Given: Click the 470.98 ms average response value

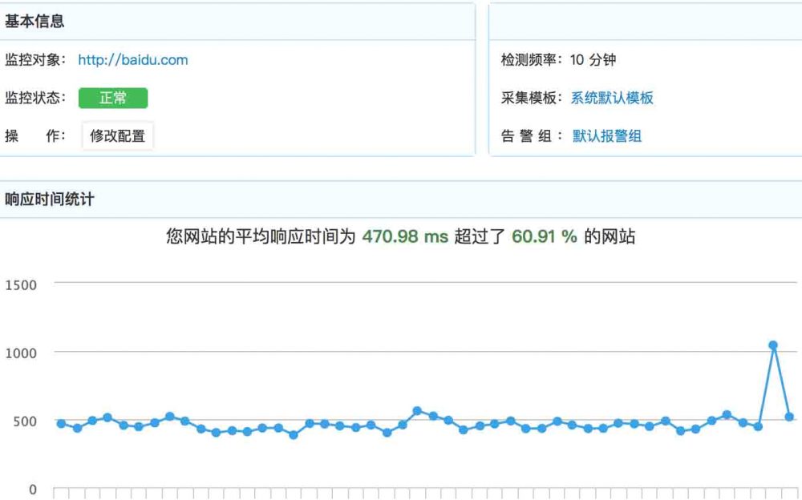Looking at the screenshot, I should pos(405,237).
